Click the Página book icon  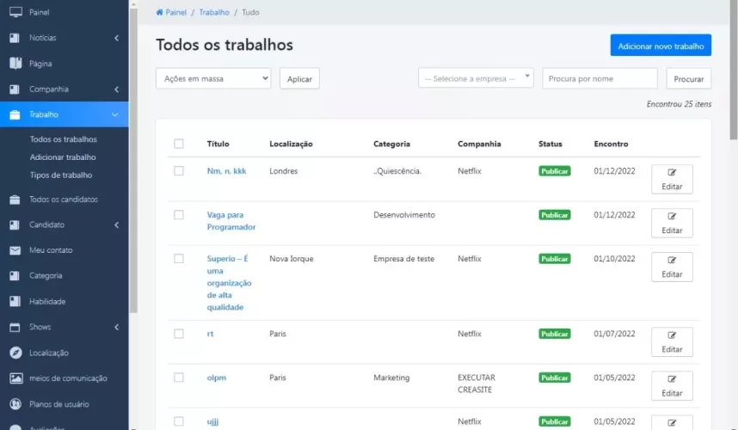coord(15,64)
